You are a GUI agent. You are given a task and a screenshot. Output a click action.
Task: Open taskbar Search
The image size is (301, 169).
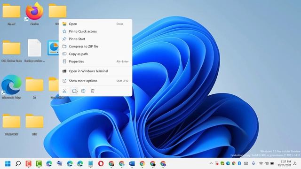pyautogui.click(x=18, y=164)
